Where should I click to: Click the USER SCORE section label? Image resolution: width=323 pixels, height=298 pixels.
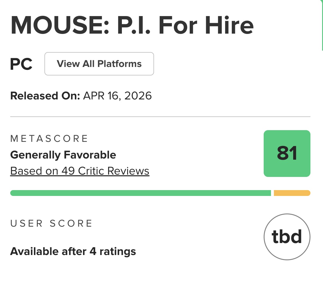[51, 223]
